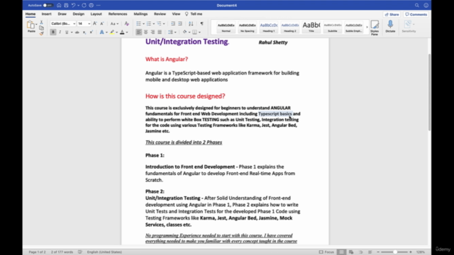Center align text
The image size is (454, 255).
[x=145, y=32]
